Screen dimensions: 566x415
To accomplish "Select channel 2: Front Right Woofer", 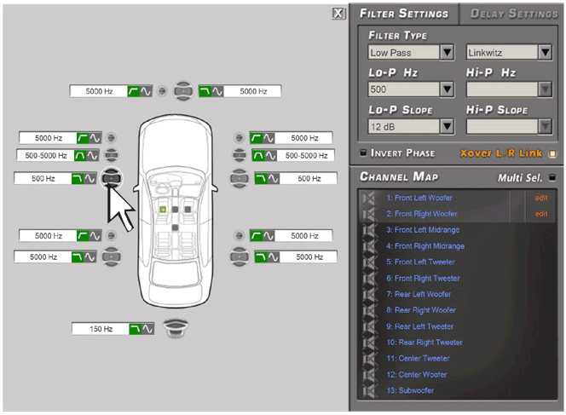I will click(422, 214).
